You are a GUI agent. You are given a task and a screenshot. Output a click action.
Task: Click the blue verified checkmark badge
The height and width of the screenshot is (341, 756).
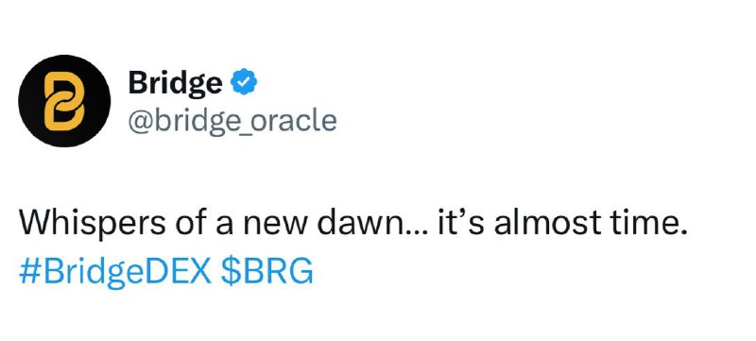(244, 82)
